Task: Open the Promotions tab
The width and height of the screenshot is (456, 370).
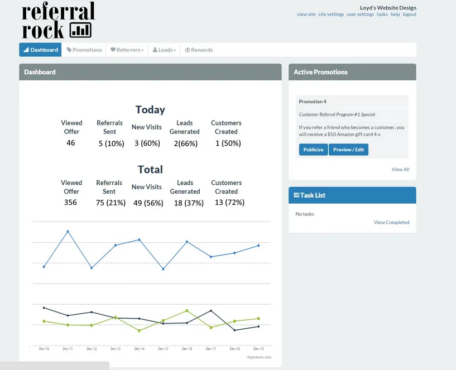Action: point(84,50)
